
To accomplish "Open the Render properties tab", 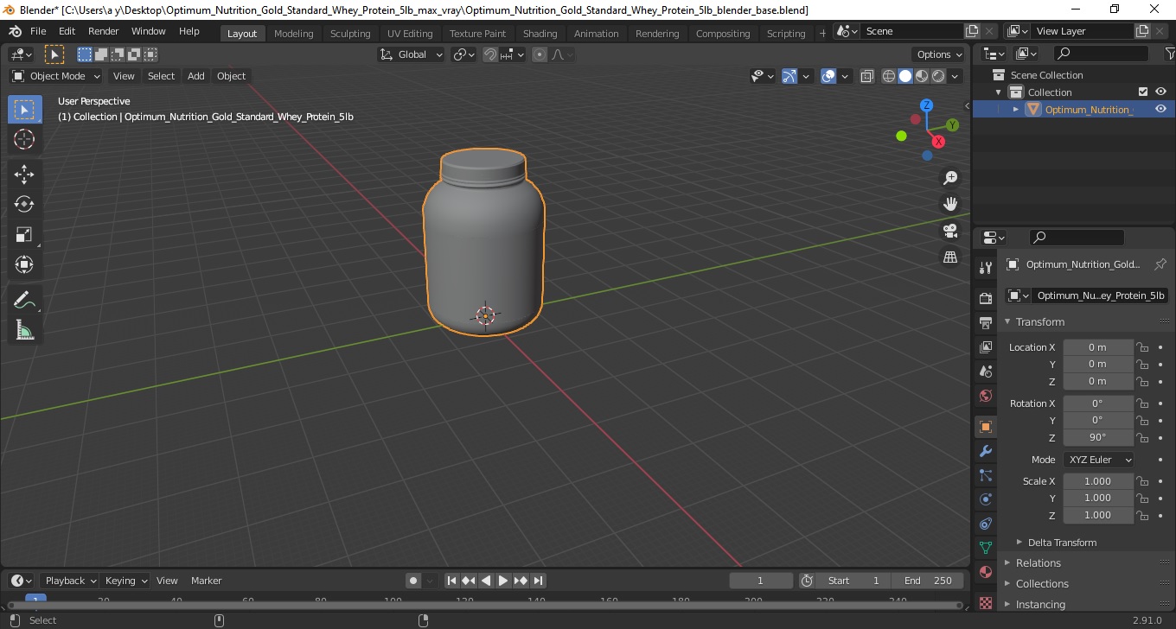I will [x=985, y=298].
